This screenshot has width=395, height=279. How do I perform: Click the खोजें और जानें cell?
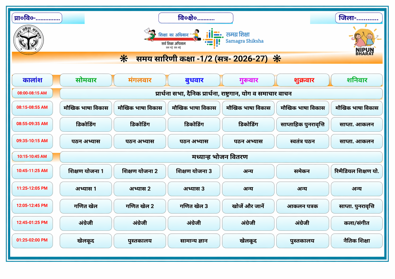[x=248, y=206]
